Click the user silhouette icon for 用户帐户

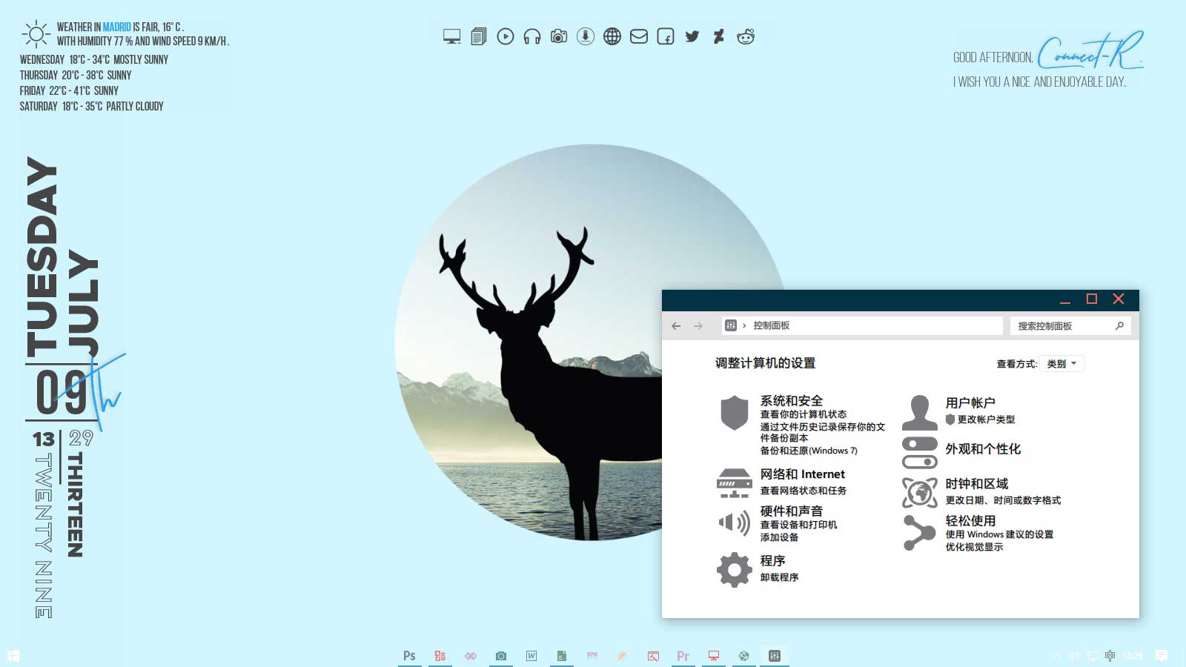click(920, 412)
